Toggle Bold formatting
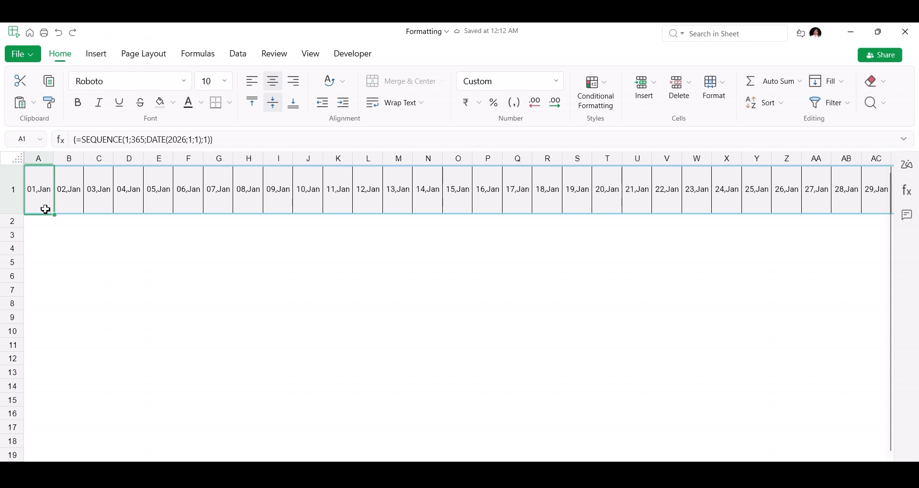 [x=78, y=102]
